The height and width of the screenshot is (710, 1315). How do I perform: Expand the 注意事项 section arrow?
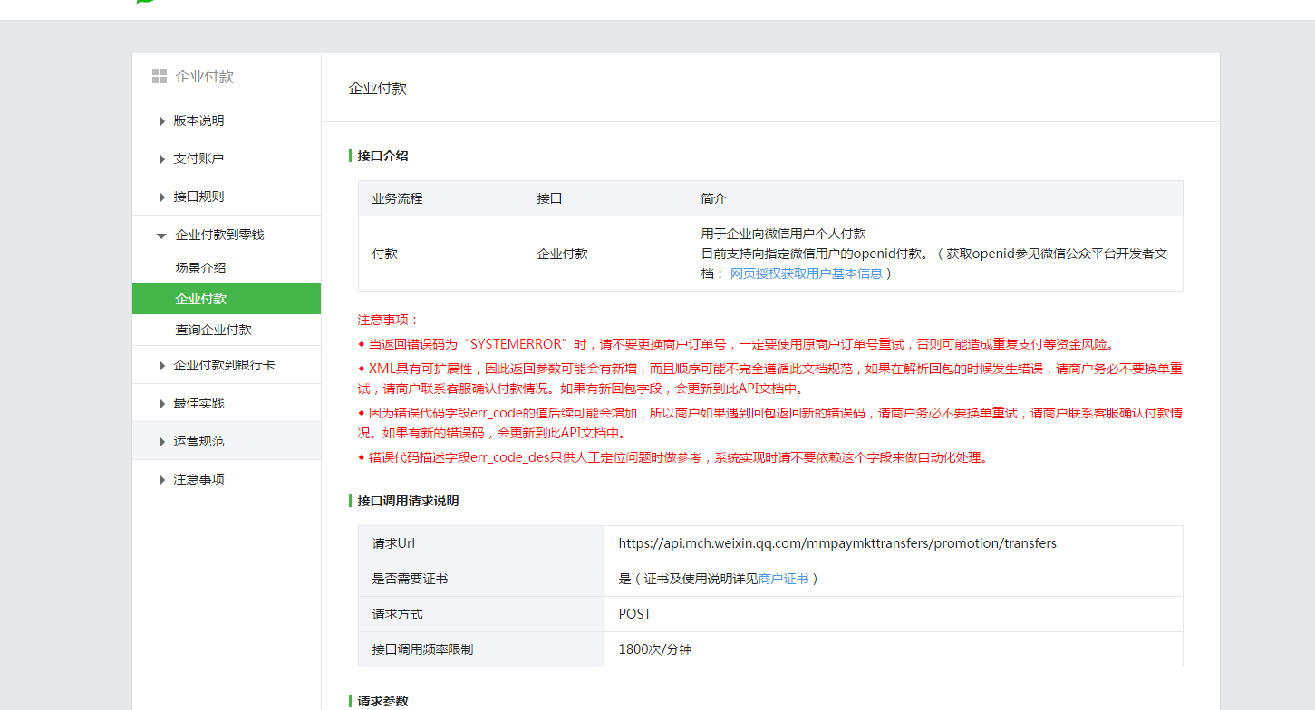161,479
